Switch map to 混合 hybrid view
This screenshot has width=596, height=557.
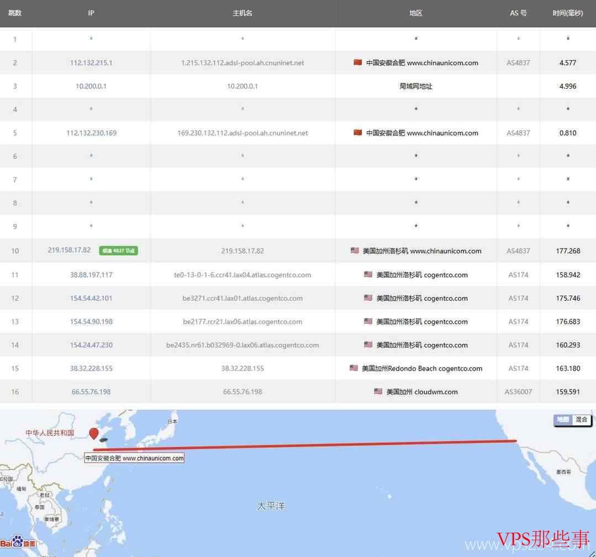coord(581,419)
